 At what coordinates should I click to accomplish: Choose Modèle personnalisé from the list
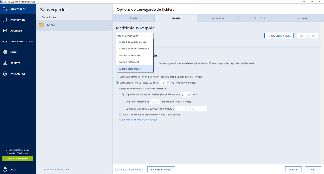135,69
